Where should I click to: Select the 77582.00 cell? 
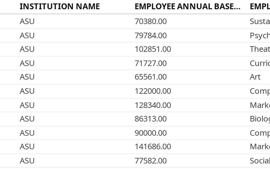[x=151, y=161]
